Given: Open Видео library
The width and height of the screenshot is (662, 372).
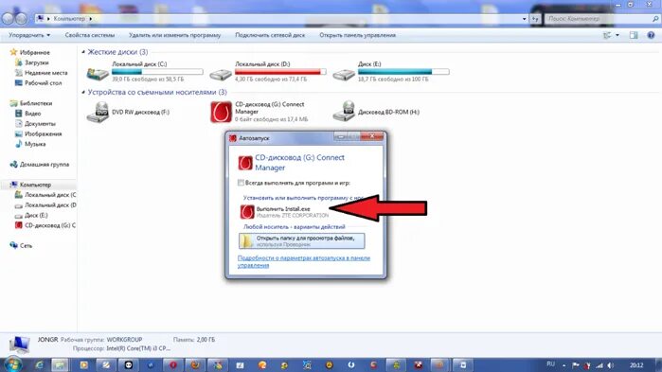Looking at the screenshot, I should tap(32, 113).
